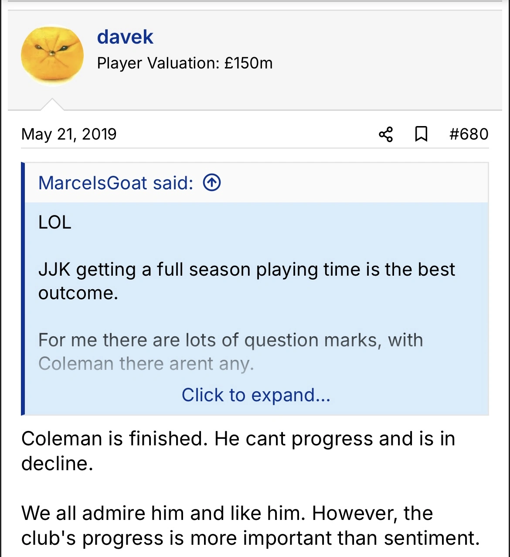The width and height of the screenshot is (510, 557).
Task: Share post #680 via share icon
Action: [x=386, y=134]
